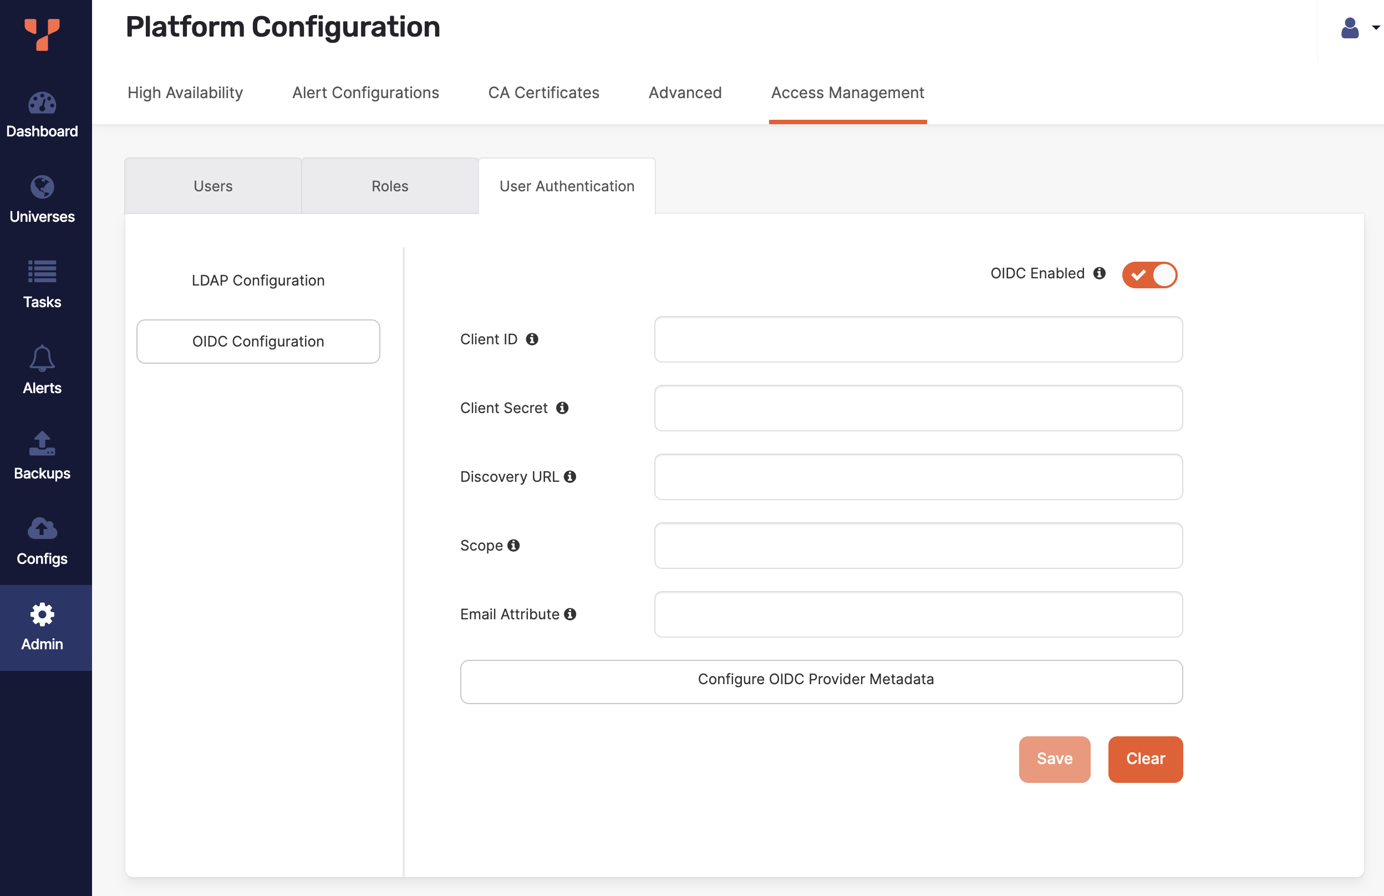This screenshot has width=1384, height=896.
Task: Navigate to Universes via the globe icon
Action: [x=42, y=198]
